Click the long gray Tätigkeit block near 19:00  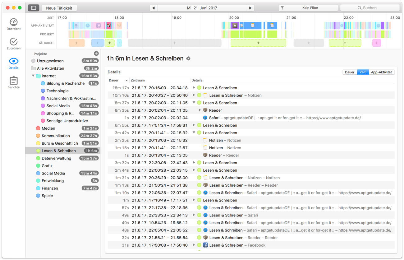coord(175,43)
